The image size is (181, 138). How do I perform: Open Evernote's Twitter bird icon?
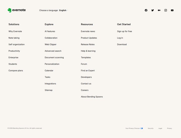pos(153,10)
